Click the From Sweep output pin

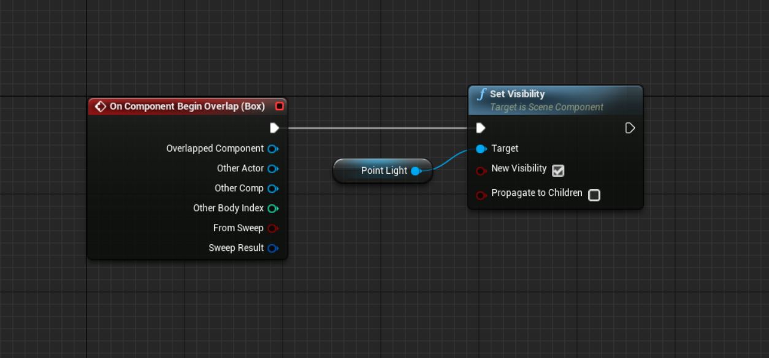(273, 228)
